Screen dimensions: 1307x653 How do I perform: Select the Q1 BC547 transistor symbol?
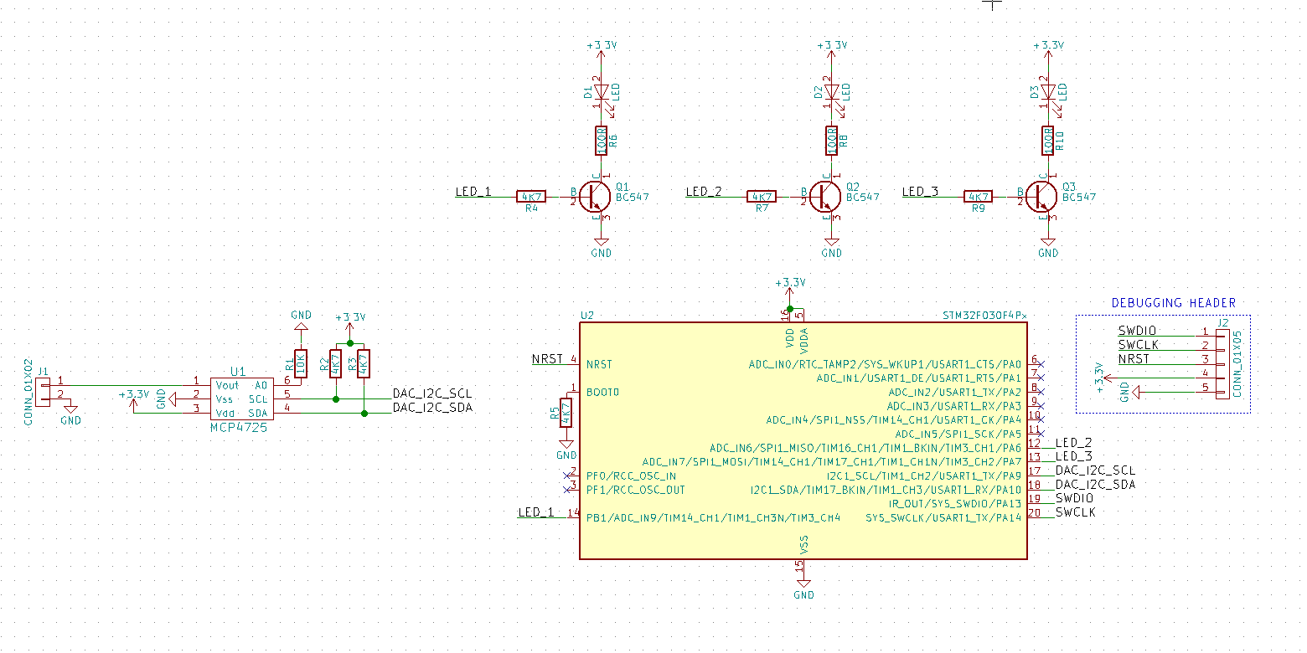(x=595, y=196)
